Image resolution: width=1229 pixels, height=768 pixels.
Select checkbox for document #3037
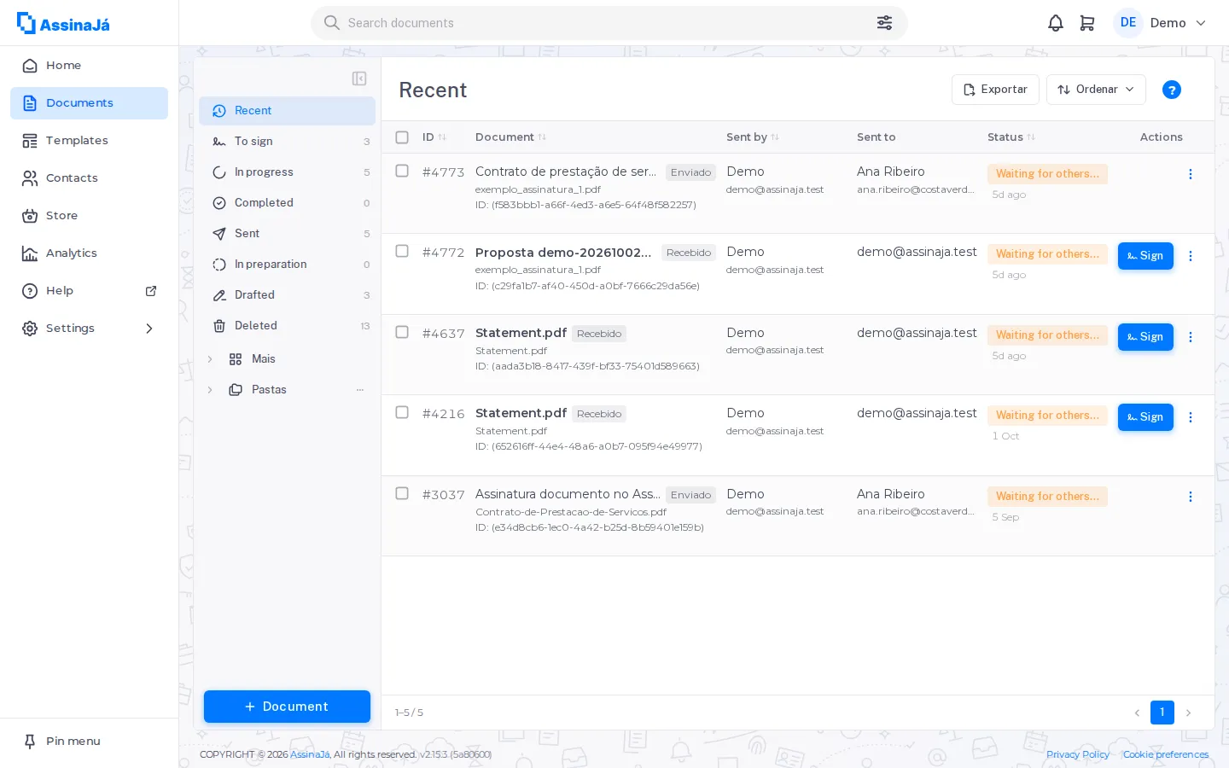click(402, 493)
